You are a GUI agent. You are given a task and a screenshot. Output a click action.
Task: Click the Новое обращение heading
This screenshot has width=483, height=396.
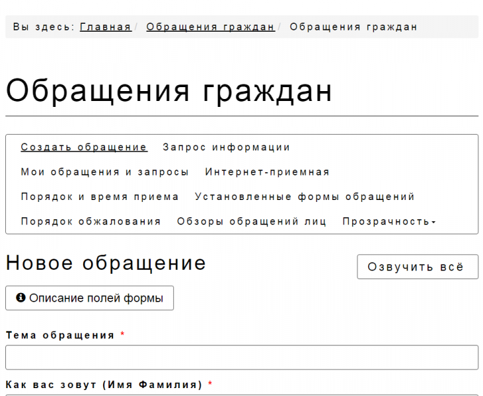coord(106,263)
